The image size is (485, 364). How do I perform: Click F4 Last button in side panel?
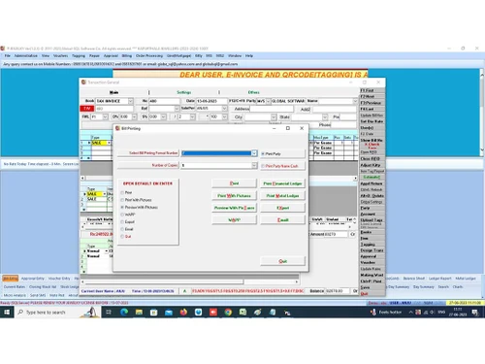[372, 109]
